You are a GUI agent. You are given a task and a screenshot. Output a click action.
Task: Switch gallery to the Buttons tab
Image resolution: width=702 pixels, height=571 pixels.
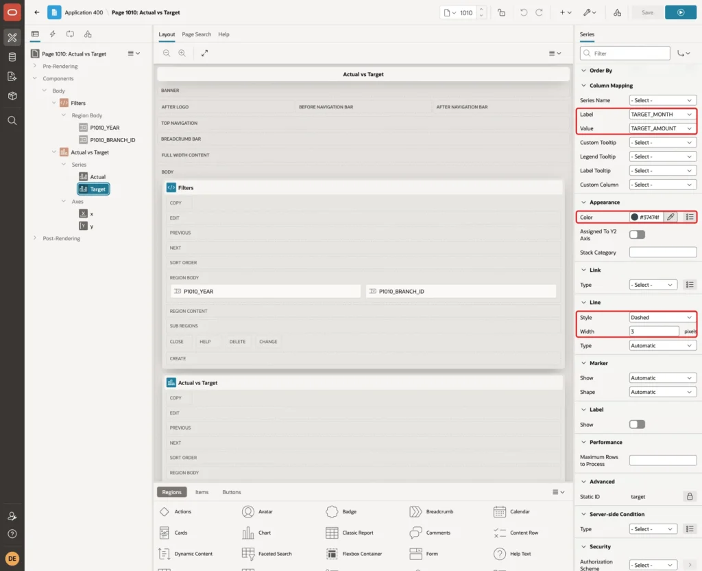click(232, 492)
